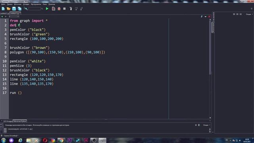Switch to the I/O Отладки tab
Viewport: 254px width, 143px height.
(8, 121)
